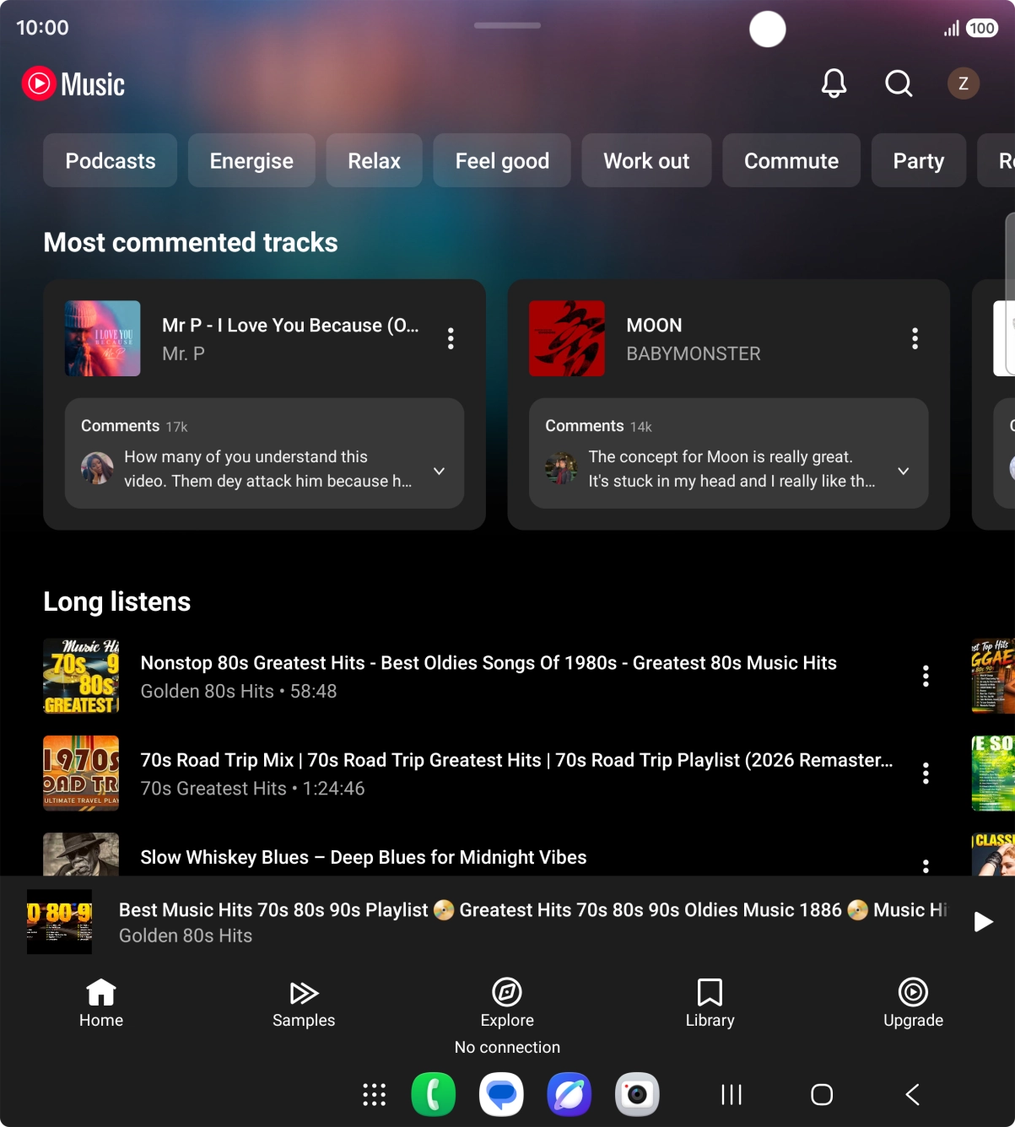Viewport: 1015px width, 1127px height.
Task: Tap the system Home navigation button
Action: click(822, 1094)
